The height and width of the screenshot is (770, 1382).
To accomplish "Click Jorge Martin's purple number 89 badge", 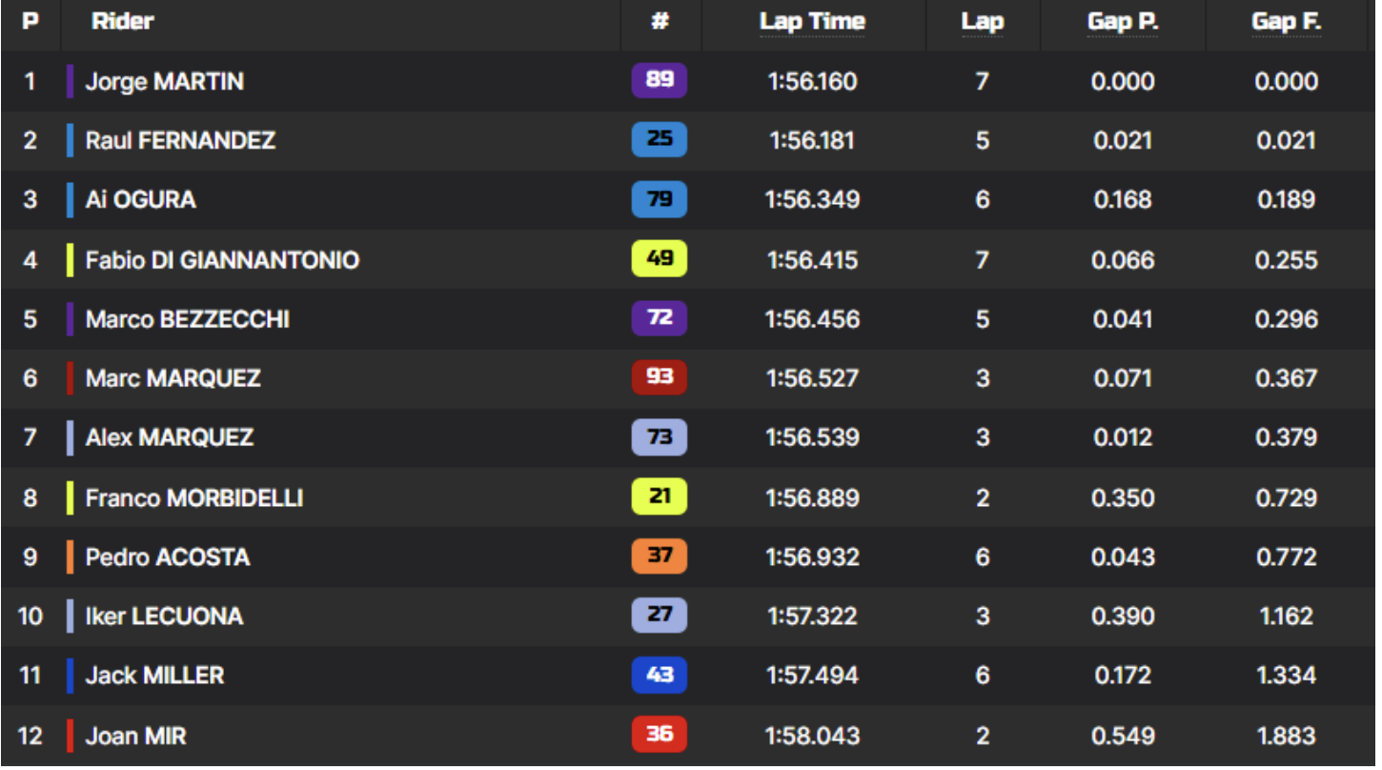I will click(659, 80).
